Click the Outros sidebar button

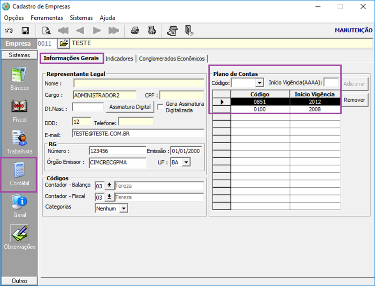pos(19,281)
